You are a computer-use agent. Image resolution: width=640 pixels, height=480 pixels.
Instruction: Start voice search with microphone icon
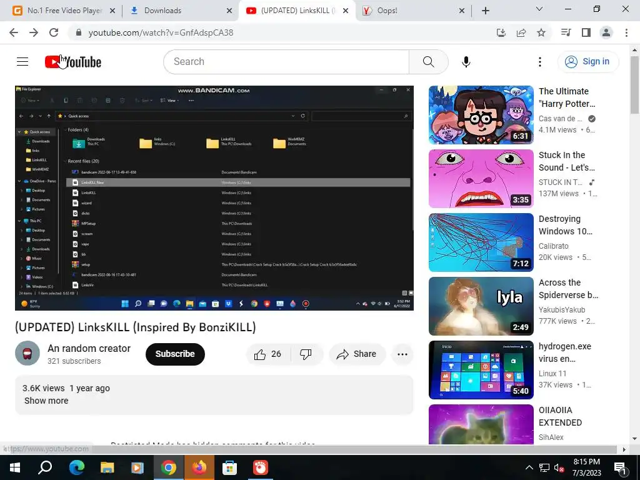click(466, 62)
